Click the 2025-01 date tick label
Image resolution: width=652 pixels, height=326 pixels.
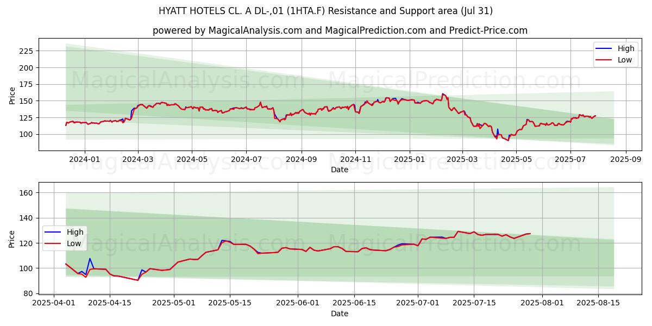(409, 159)
